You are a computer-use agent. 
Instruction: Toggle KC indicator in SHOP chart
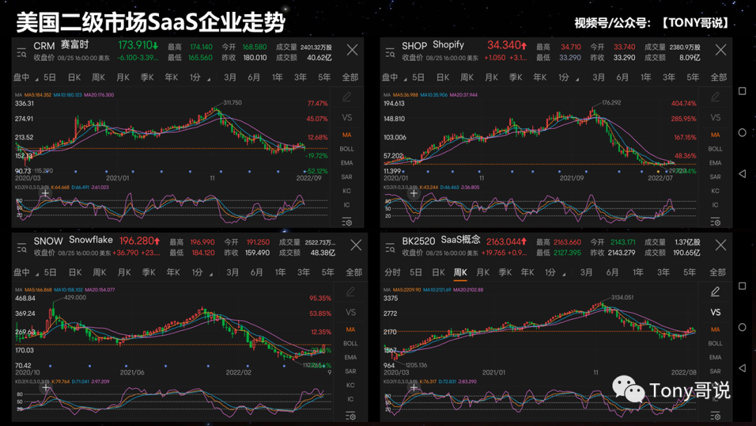(x=715, y=191)
